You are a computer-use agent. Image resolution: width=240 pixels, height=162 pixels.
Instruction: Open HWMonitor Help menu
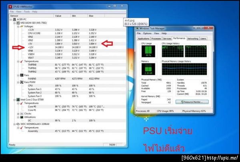pyautogui.click(x=34, y=12)
